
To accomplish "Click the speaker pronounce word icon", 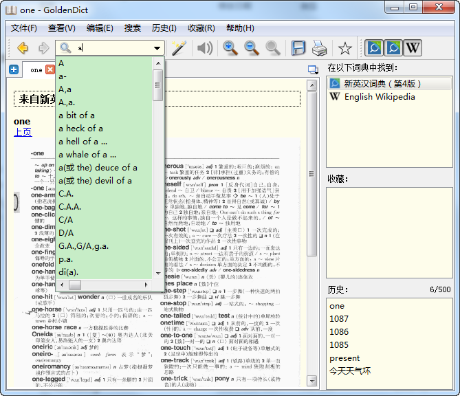I will pyautogui.click(x=205, y=48).
